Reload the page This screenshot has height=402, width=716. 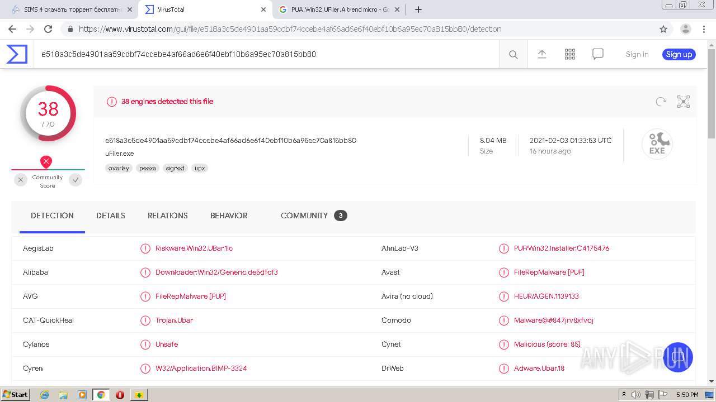(x=48, y=29)
